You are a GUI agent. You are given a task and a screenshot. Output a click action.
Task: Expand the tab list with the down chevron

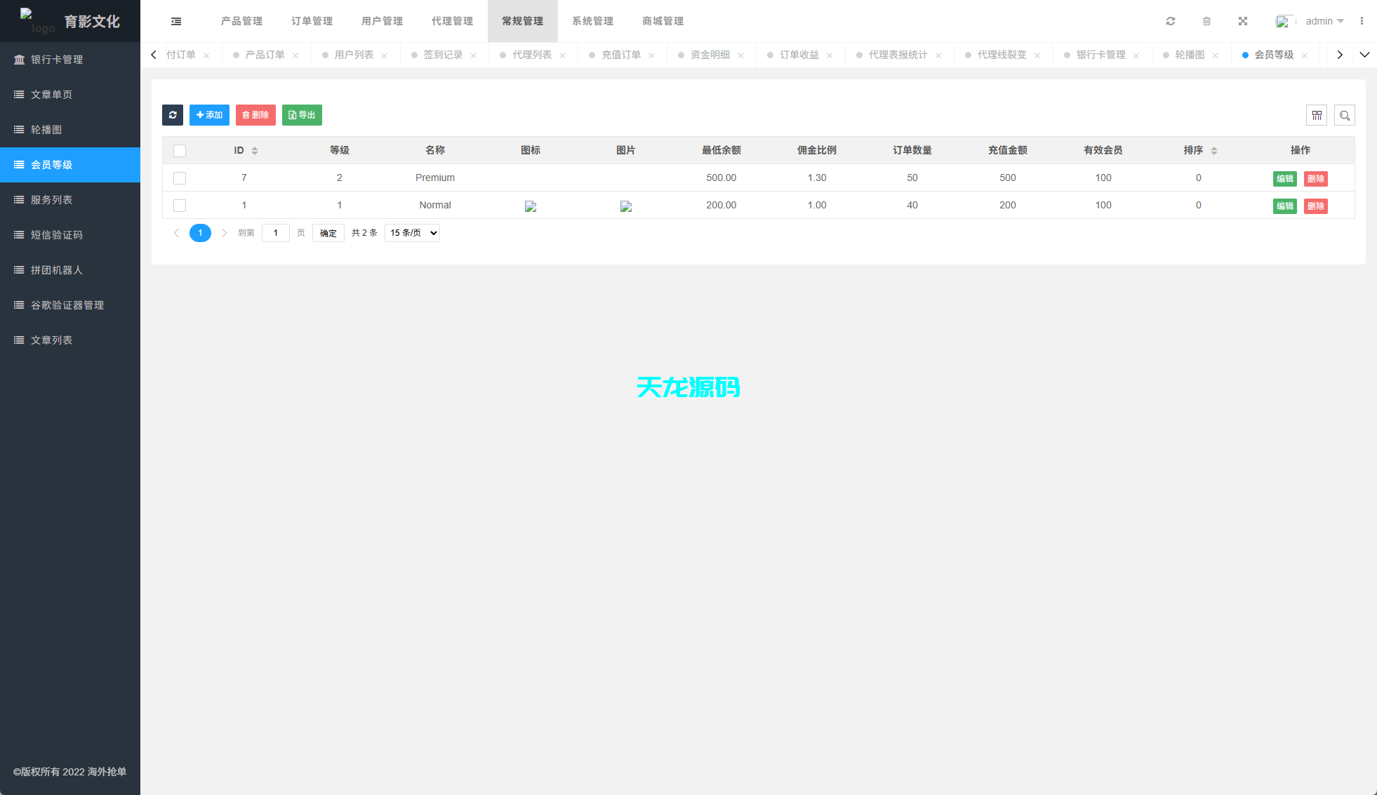[x=1365, y=54]
